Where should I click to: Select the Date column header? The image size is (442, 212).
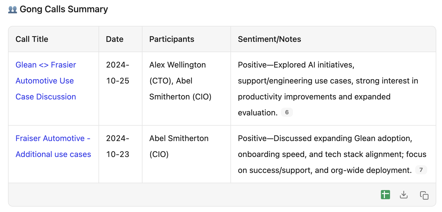tap(115, 39)
